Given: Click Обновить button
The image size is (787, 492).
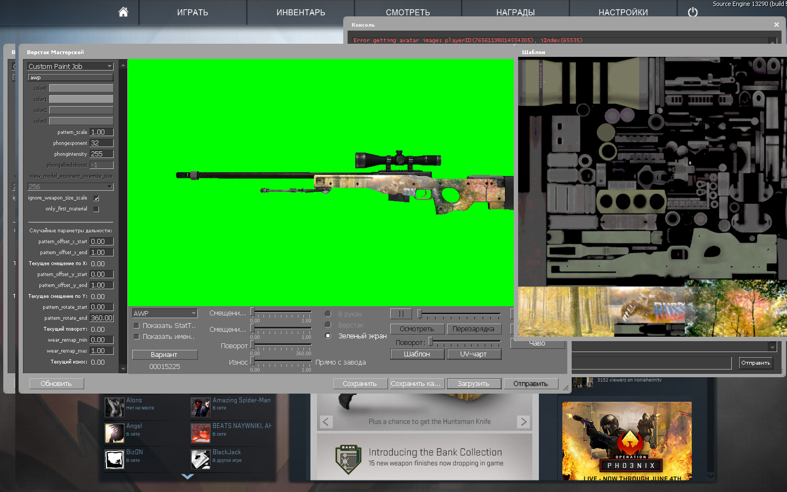Looking at the screenshot, I should [x=56, y=384].
